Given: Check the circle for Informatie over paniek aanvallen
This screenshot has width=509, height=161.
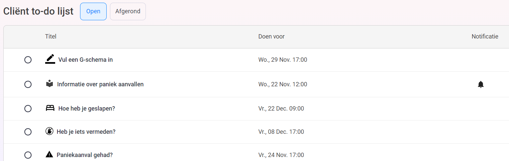Looking at the screenshot, I should tap(28, 84).
